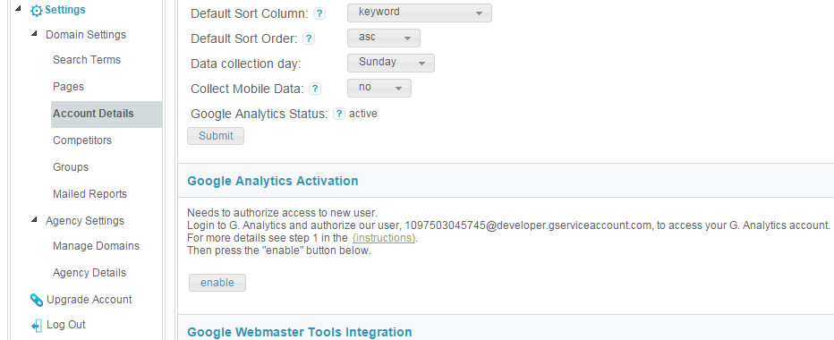
Task: Click the Upgrade Account link
Action: click(89, 300)
